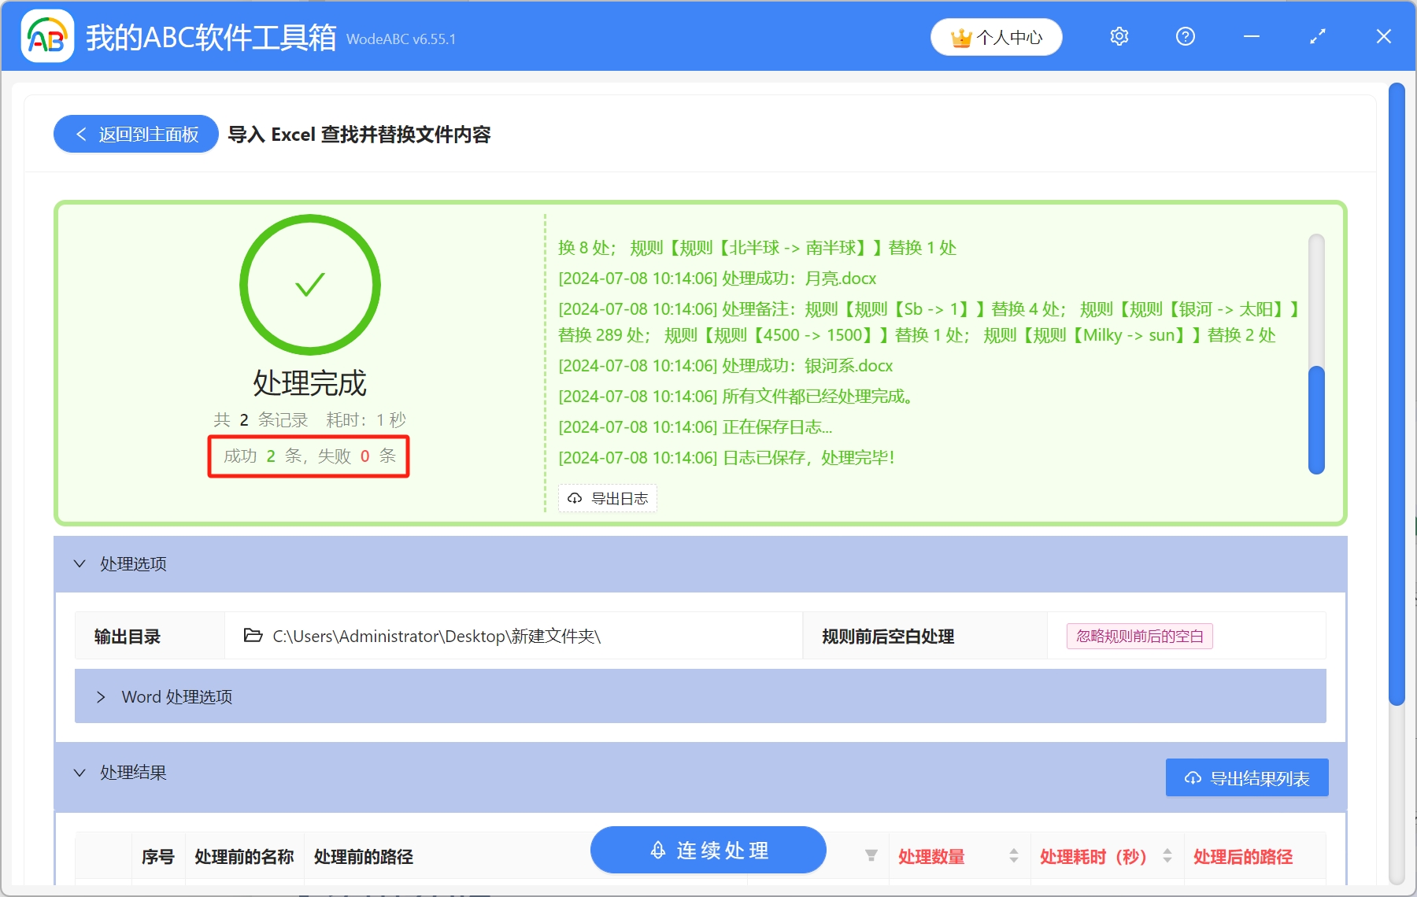Click the crown icon beside 个人中心
The height and width of the screenshot is (897, 1417).
tap(961, 36)
